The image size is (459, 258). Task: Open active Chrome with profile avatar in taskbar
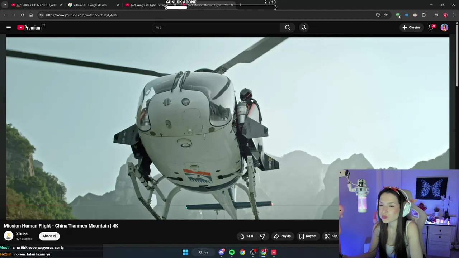[264, 252]
